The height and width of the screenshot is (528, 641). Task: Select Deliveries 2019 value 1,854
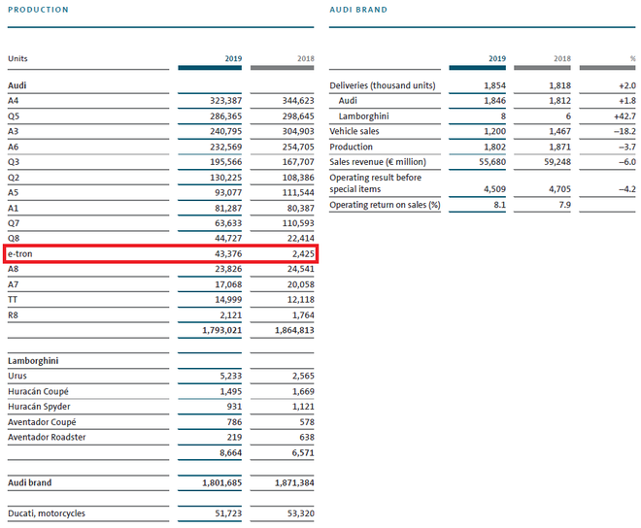coord(494,85)
